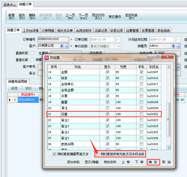Image resolution: width=187 pixels, height=177 pixels.
Task: Check 同时更新所有列表涉及字段名称 checkbox
Action: coord(98,154)
